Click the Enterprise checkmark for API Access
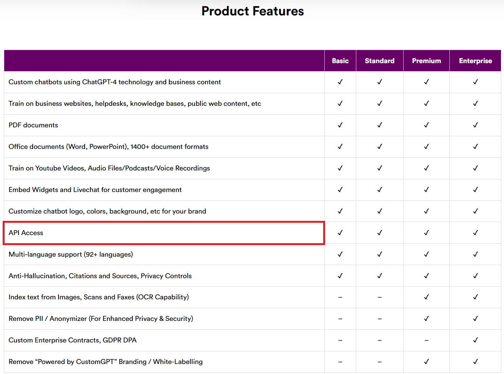The height and width of the screenshot is (374, 504). (x=475, y=233)
